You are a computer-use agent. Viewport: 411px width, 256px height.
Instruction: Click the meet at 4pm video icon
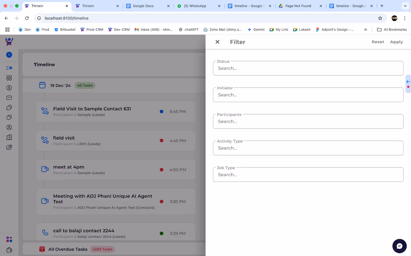(45, 169)
